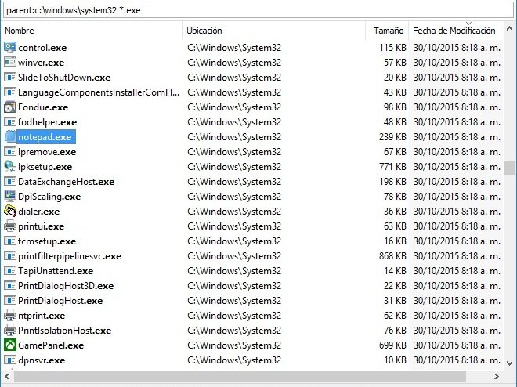This screenshot has width=517, height=387.
Task: Click the winver.exe file icon
Action: click(10, 63)
